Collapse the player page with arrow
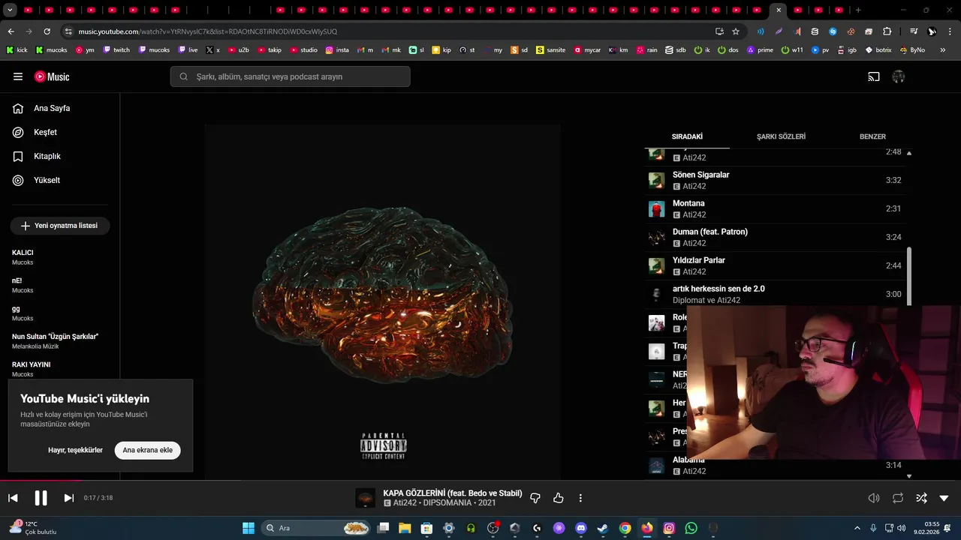The image size is (961, 540). coord(944,498)
